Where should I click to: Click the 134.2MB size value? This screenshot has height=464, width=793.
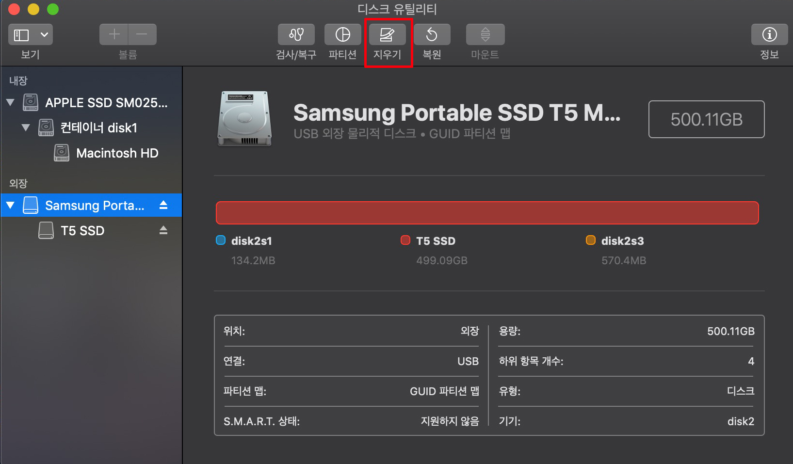pyautogui.click(x=253, y=260)
